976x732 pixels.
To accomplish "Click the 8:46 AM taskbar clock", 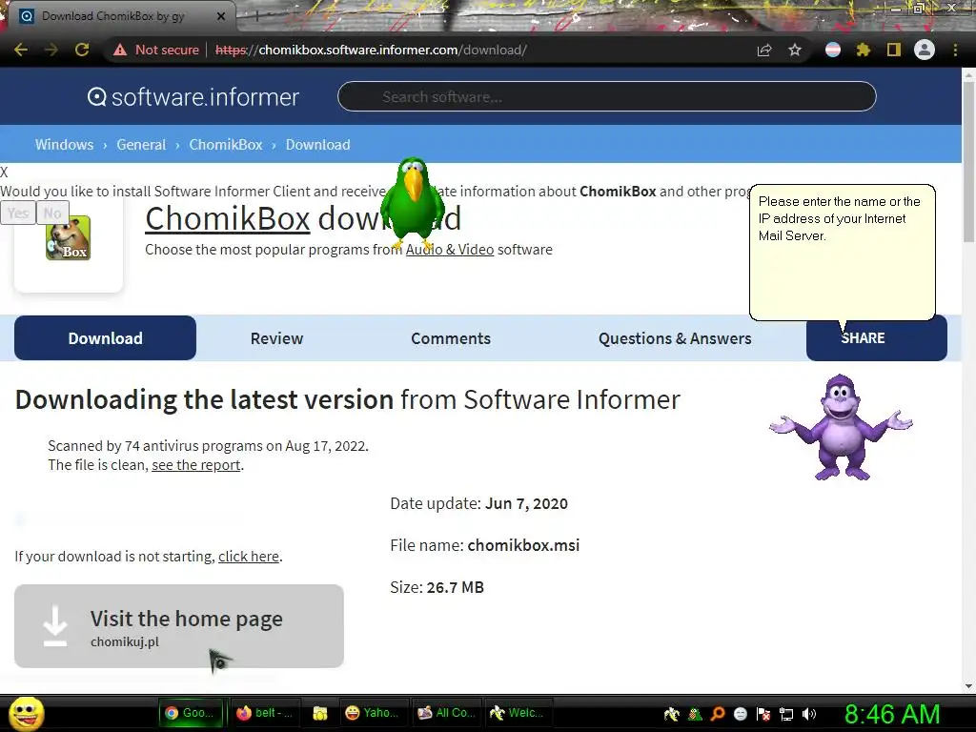I will tap(892, 714).
